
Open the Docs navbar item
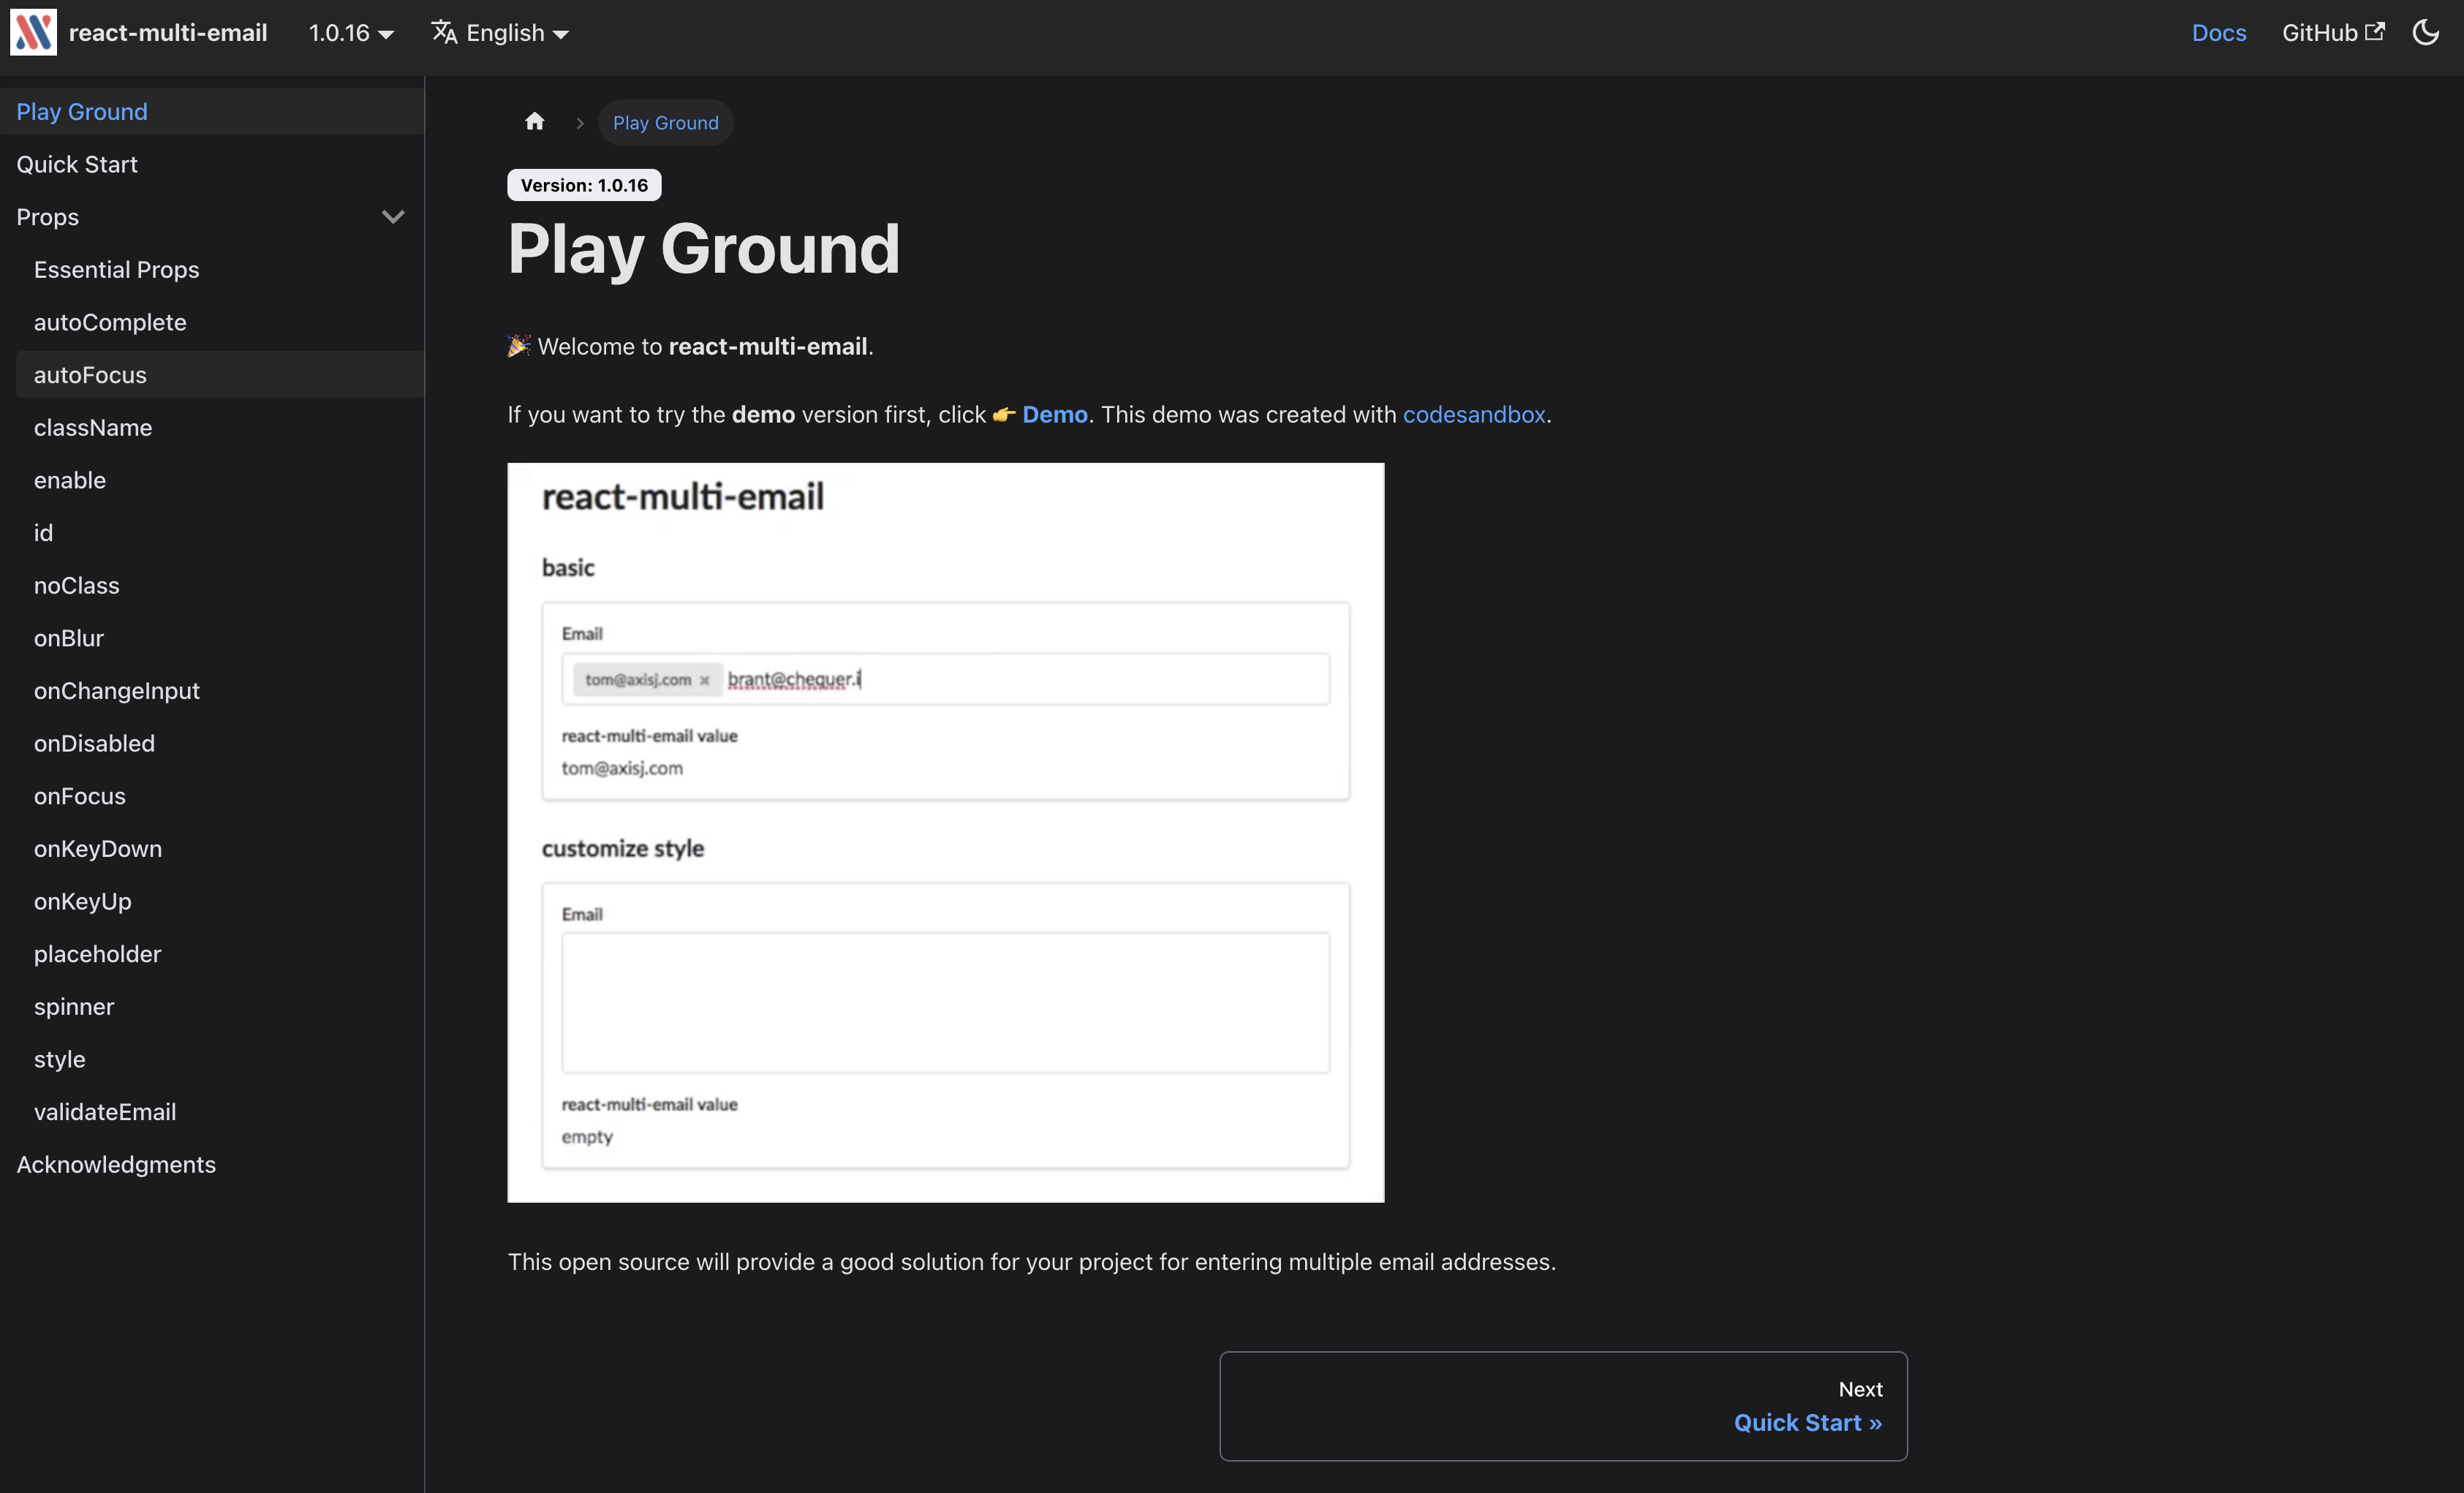tap(2218, 33)
